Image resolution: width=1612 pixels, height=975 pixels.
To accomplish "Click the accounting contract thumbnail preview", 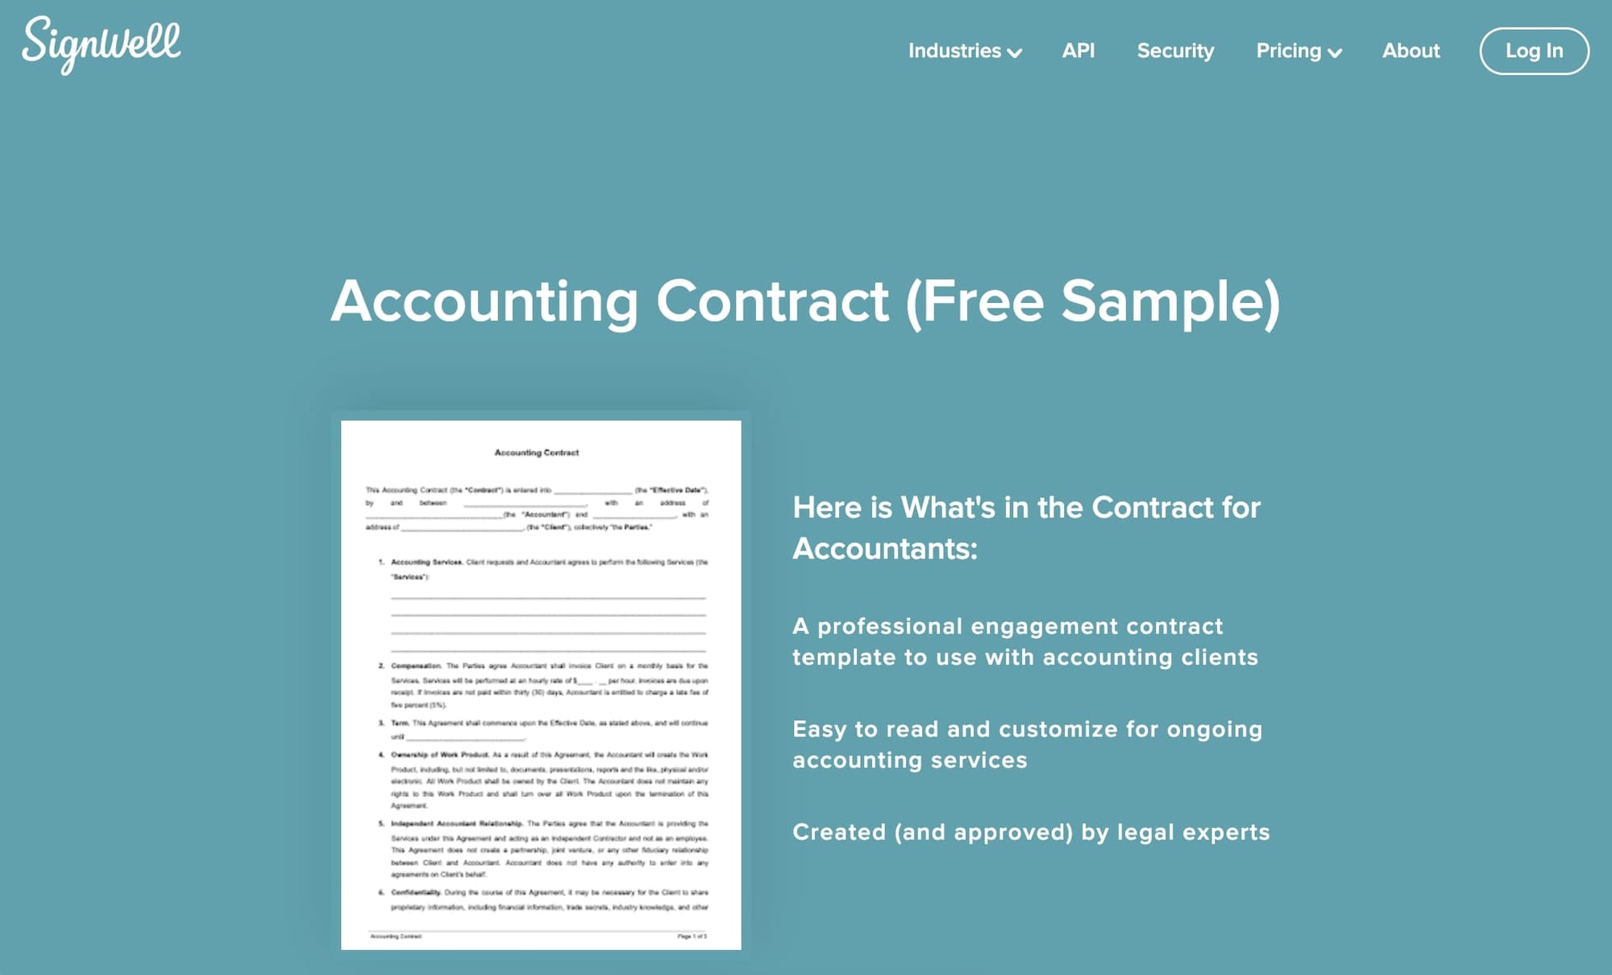I will (541, 682).
